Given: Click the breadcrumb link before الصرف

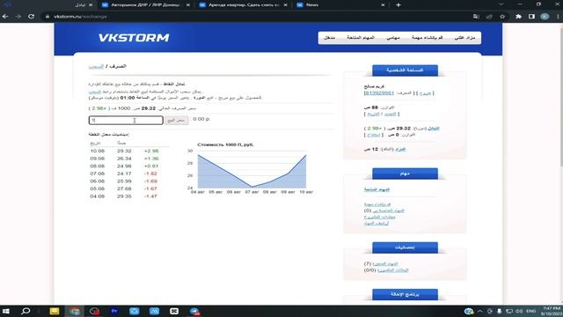Looking at the screenshot, I should click(x=96, y=67).
